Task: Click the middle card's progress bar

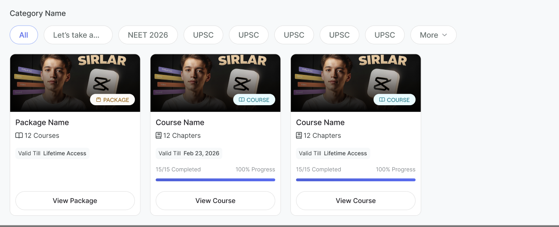Action: (215, 180)
